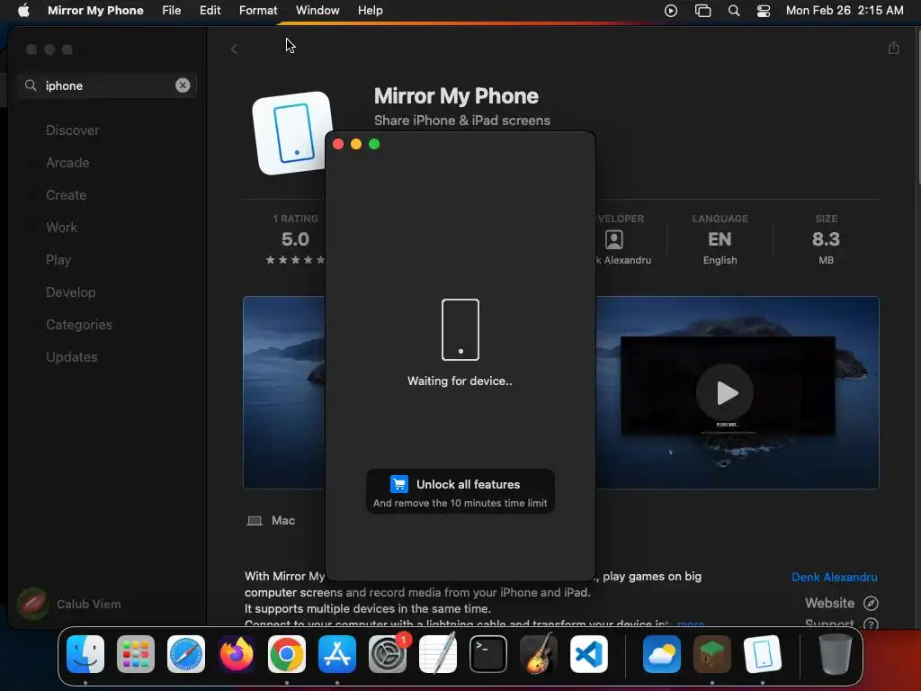Select Discover in App Store sidebar

(72, 130)
